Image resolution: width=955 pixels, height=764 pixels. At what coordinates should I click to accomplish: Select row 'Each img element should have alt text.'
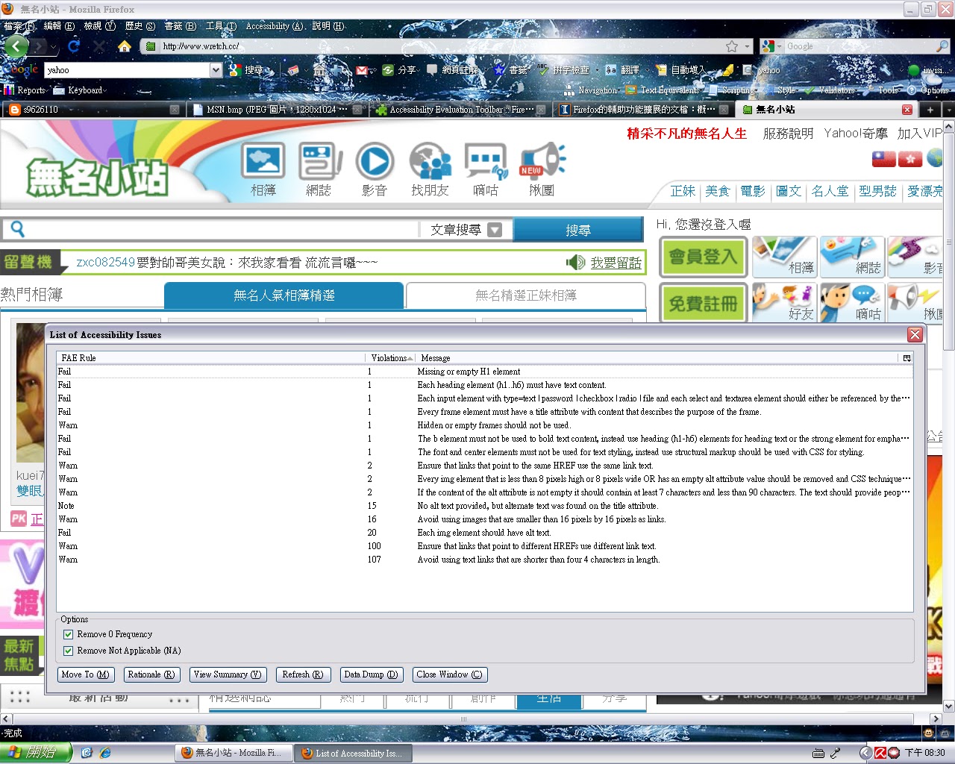(x=483, y=533)
